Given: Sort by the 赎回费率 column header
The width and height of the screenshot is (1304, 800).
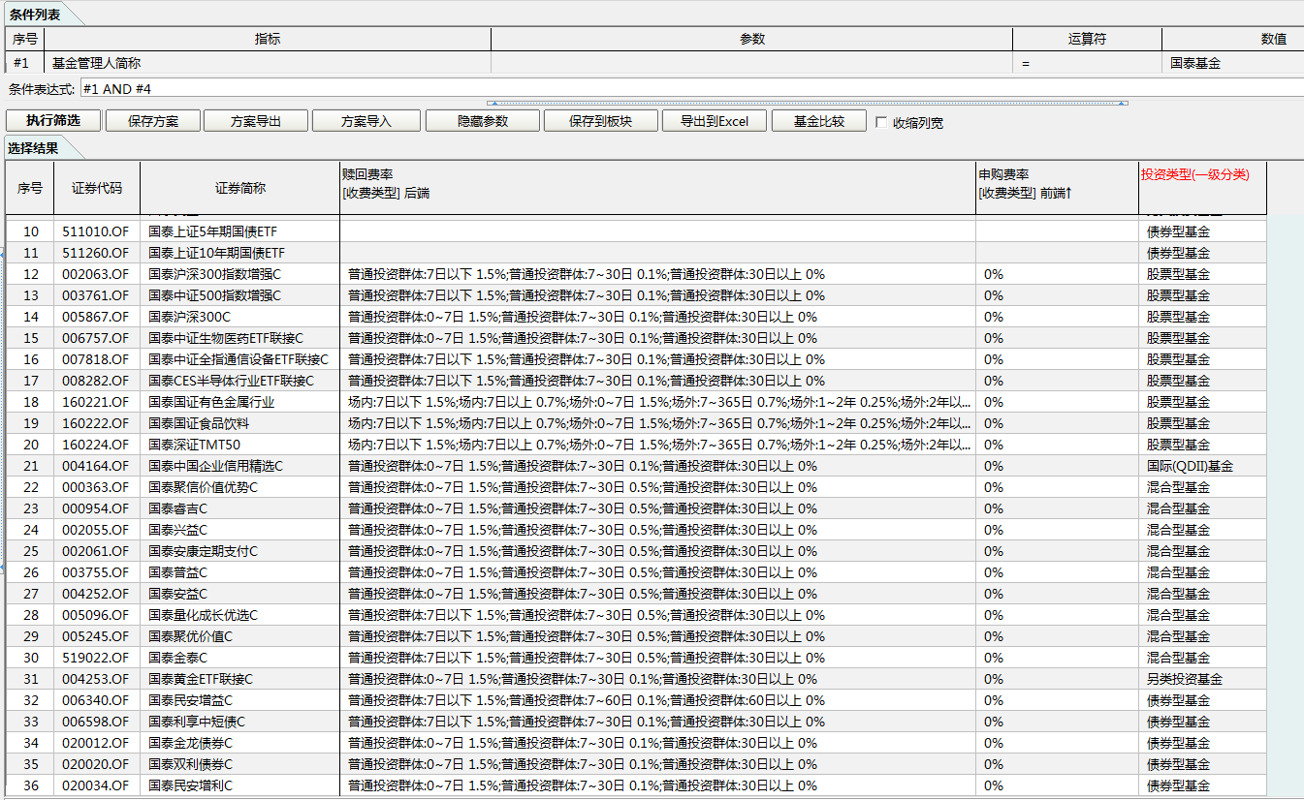Looking at the screenshot, I should click(x=657, y=188).
